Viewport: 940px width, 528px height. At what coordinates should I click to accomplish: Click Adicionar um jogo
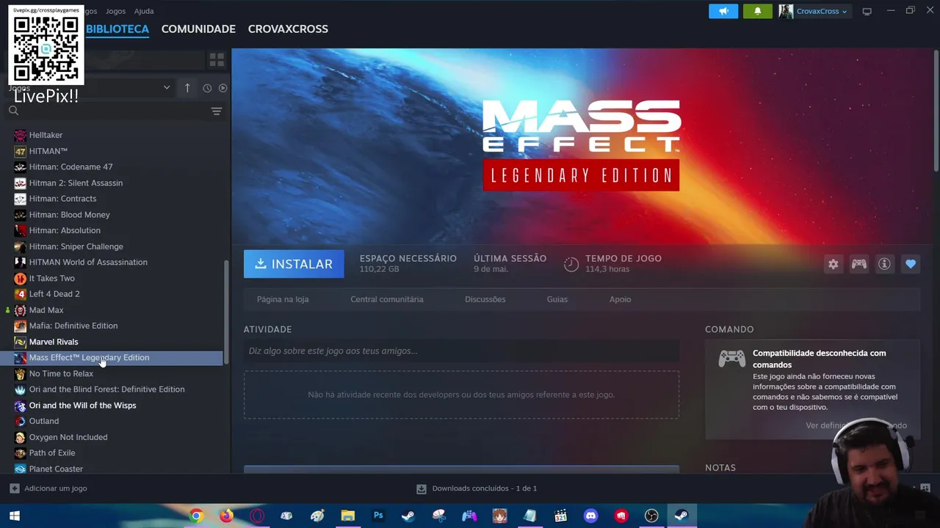[55, 488]
